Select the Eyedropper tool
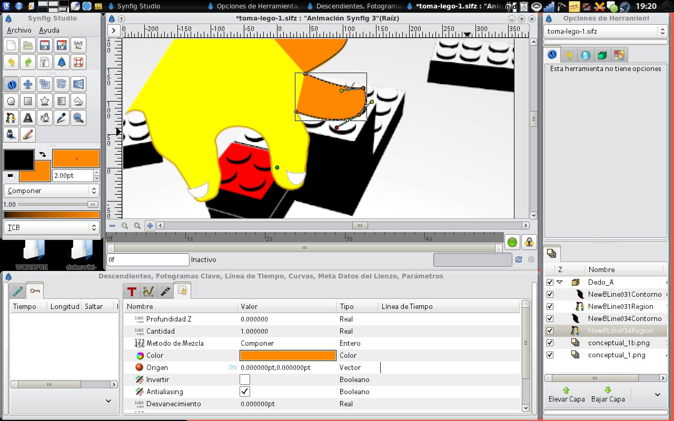 (x=62, y=118)
